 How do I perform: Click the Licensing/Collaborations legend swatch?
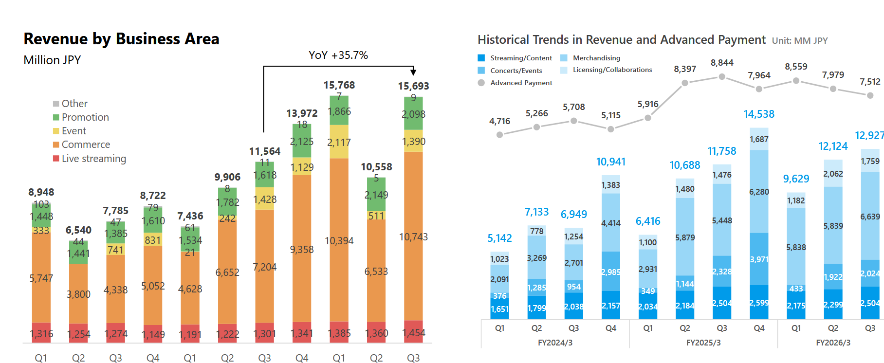[x=564, y=70]
